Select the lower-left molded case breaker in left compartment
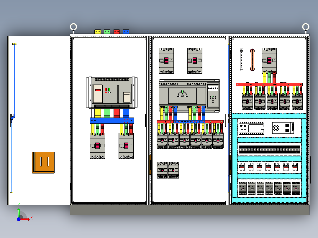This screenshot has height=238, width=318. pos(97,146)
